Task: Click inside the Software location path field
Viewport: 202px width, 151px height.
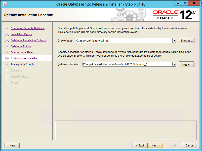Action: click(x=127, y=64)
